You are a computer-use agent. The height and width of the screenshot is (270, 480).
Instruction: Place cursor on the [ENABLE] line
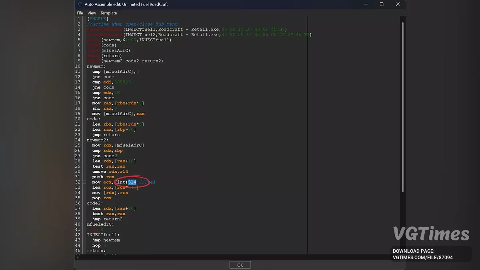[98, 19]
